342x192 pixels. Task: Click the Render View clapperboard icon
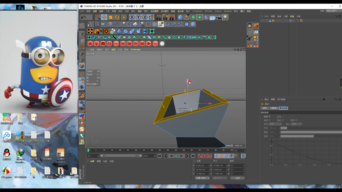click(x=159, y=17)
